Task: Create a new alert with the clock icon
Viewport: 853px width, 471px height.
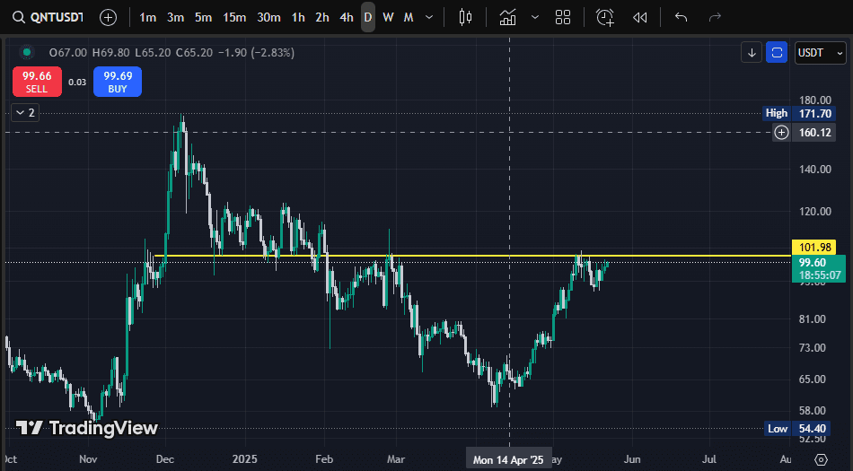Action: [x=605, y=17]
